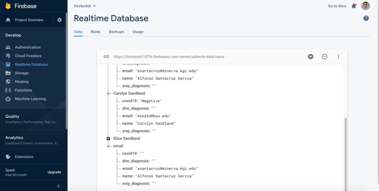379x191 pixels.
Task: Click the Realtime Database page title
Action: tap(111, 18)
